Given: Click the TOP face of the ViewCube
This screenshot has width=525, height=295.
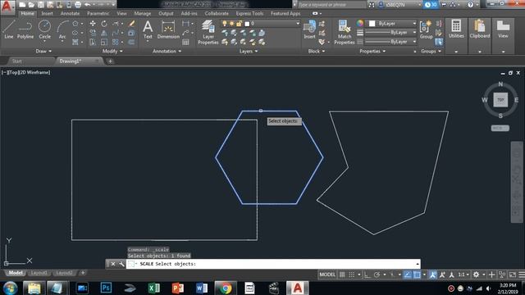Looking at the screenshot, I should tap(500, 100).
